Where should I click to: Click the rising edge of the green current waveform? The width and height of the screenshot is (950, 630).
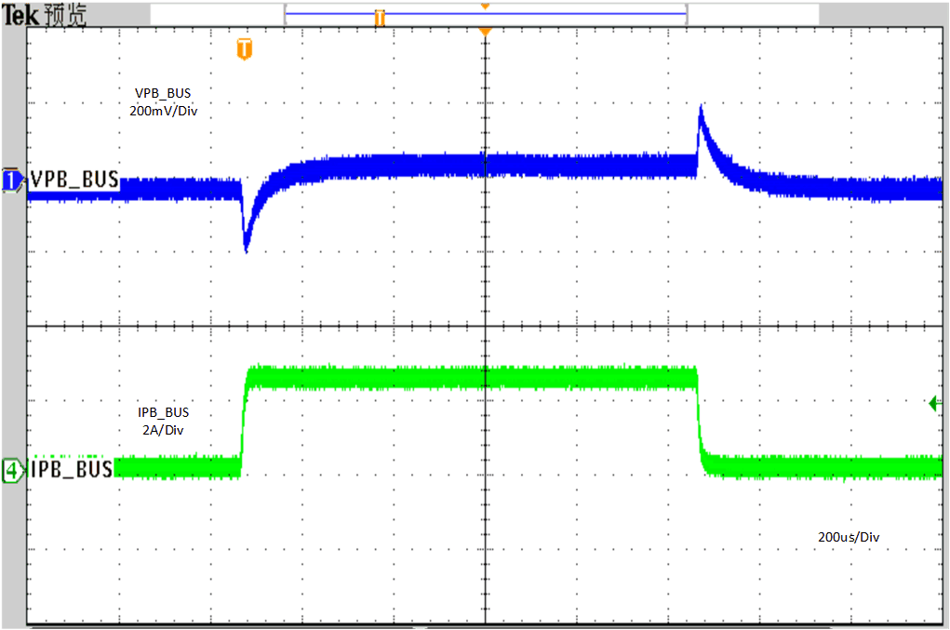244,419
